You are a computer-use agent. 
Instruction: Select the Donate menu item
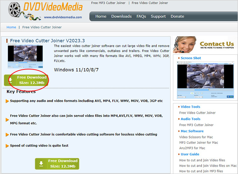(x=177, y=16)
